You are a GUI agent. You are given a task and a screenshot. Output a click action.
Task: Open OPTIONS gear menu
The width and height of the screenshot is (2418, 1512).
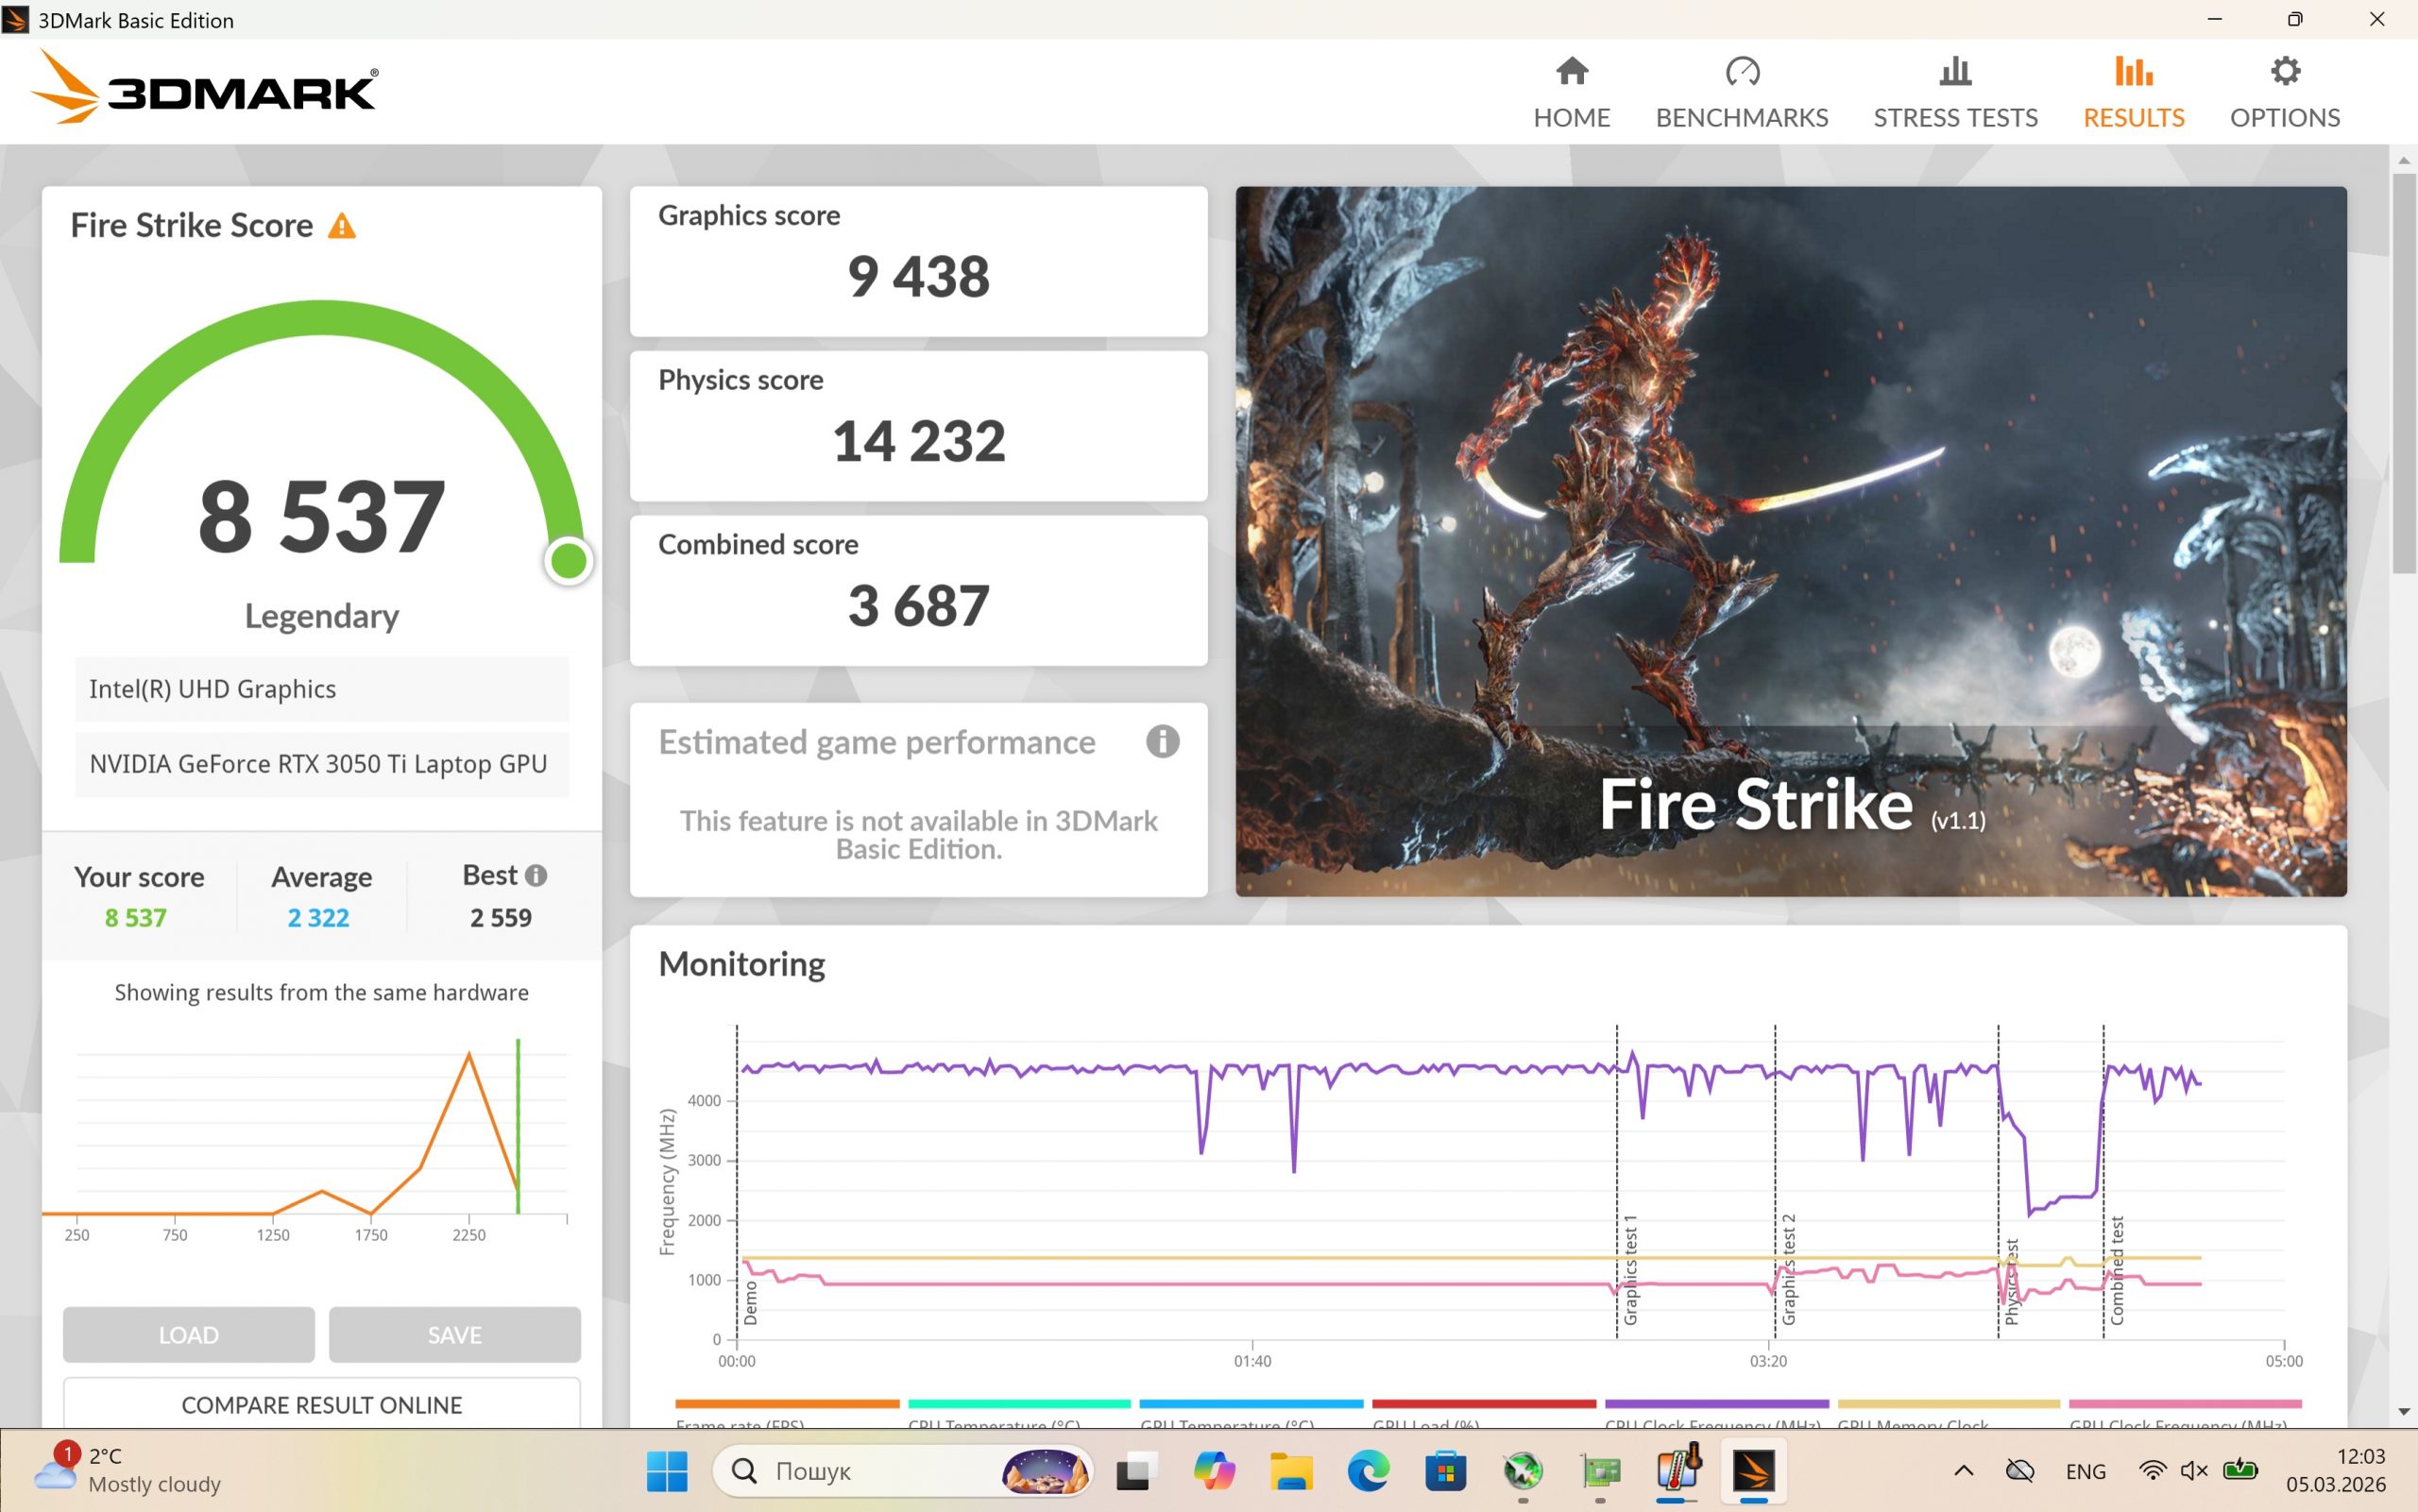pos(2284,92)
